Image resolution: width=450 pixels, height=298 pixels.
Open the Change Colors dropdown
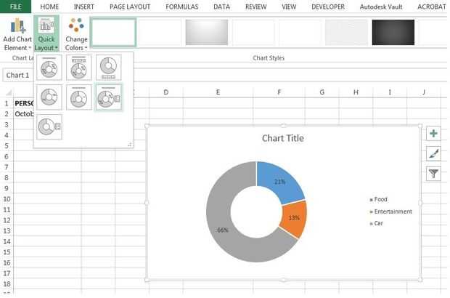pyautogui.click(x=76, y=34)
